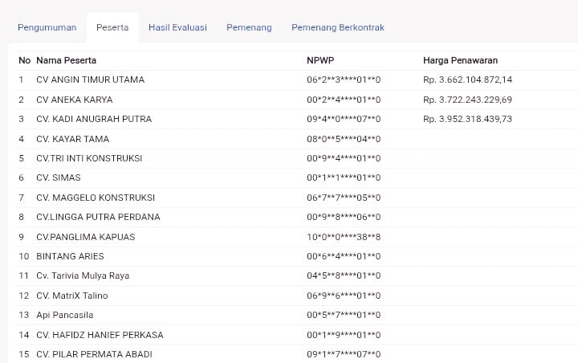Go to Pemenang Berkontrak tab

point(338,27)
